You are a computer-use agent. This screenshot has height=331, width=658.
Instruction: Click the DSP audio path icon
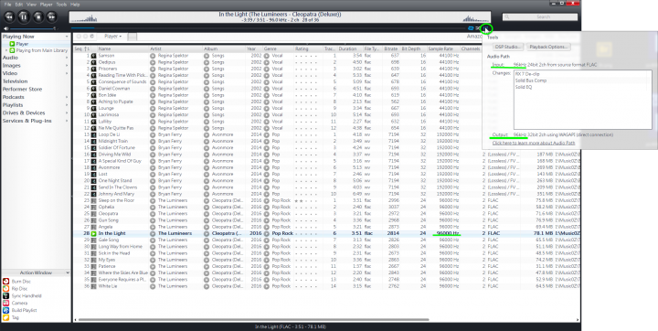(x=486, y=28)
